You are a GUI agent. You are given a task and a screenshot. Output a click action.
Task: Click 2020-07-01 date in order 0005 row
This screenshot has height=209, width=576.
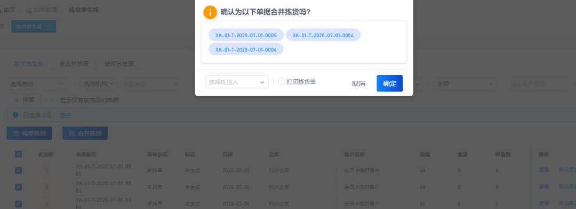click(x=236, y=170)
